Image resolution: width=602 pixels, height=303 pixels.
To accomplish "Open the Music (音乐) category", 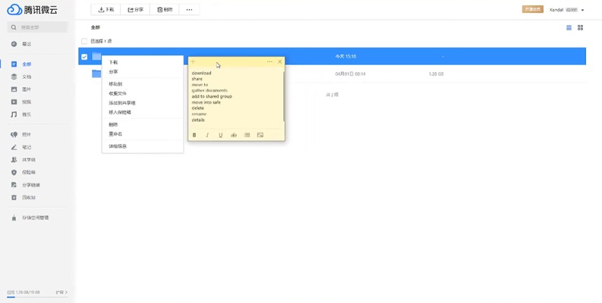I will [21, 114].
